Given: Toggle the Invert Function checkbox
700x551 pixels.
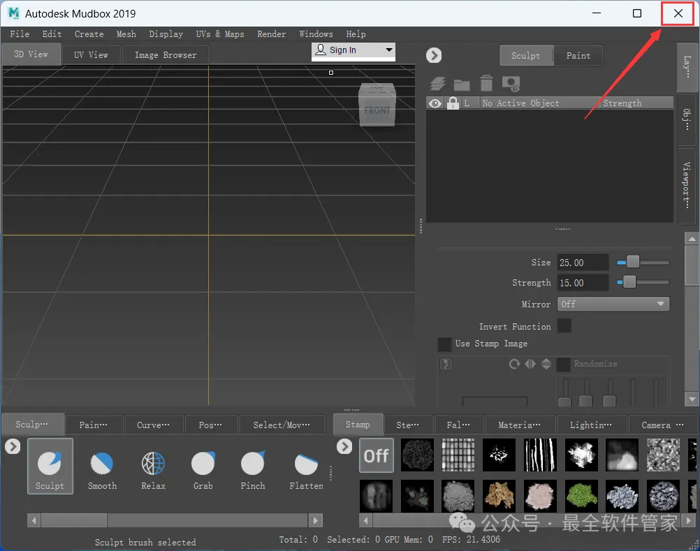Looking at the screenshot, I should [x=564, y=325].
